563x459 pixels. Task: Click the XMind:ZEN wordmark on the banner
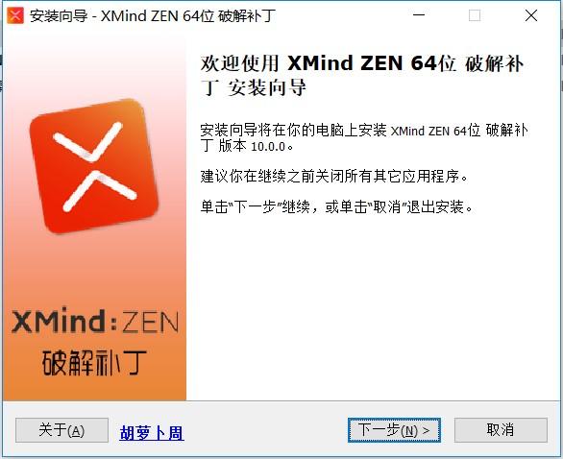pos(95,321)
